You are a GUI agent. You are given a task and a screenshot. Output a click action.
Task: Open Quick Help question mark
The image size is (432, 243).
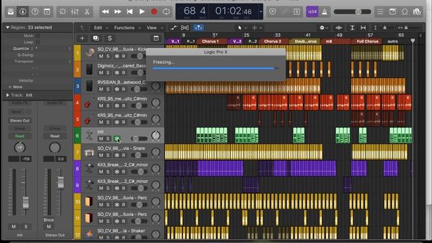(35, 11)
